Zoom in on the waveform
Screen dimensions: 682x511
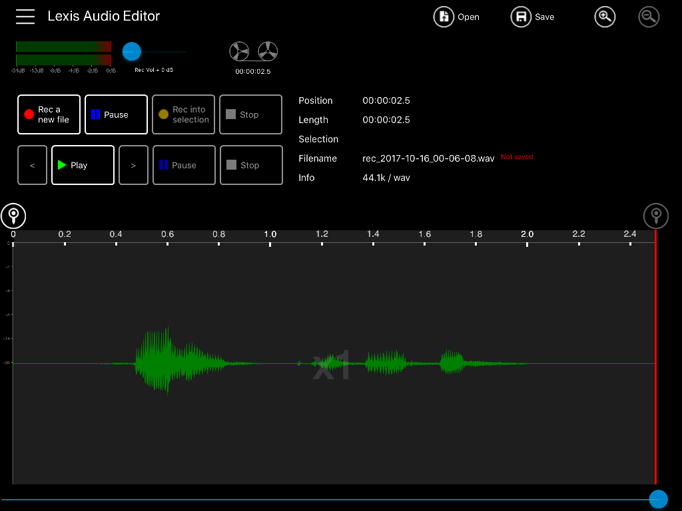pyautogui.click(x=605, y=17)
